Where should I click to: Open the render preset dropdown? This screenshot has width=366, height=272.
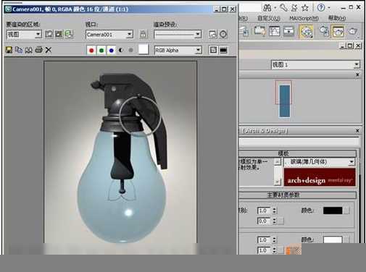(x=178, y=35)
